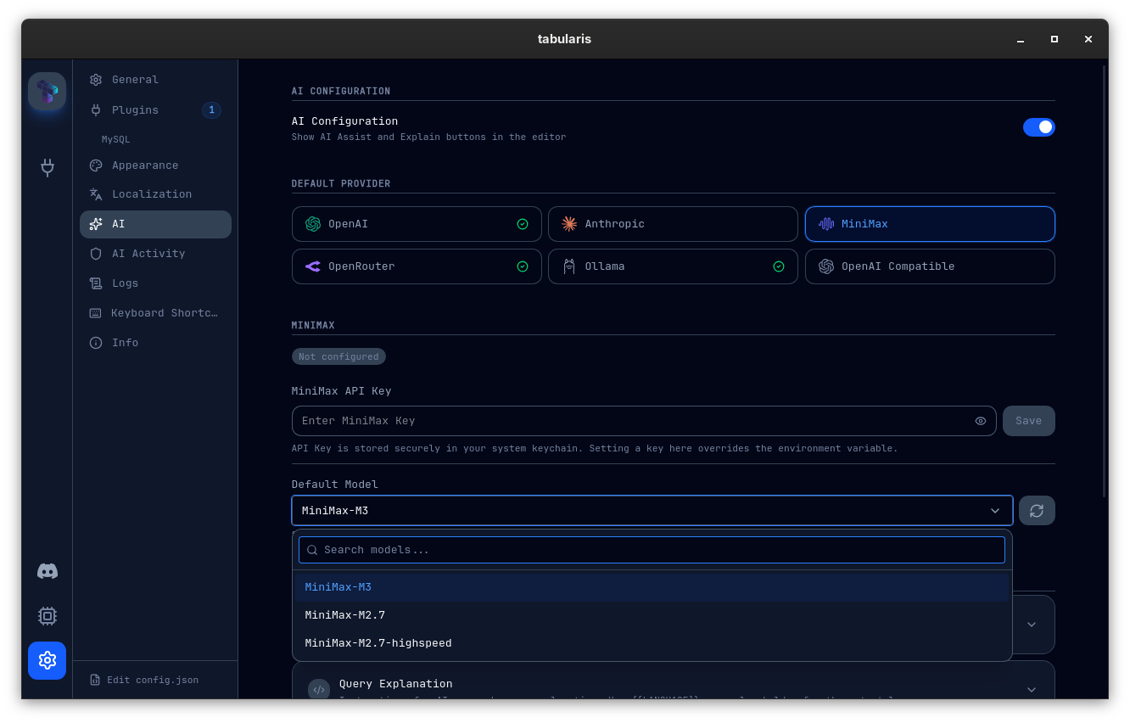Click the blue settings gear icon
The width and height of the screenshot is (1130, 723).
(47, 660)
